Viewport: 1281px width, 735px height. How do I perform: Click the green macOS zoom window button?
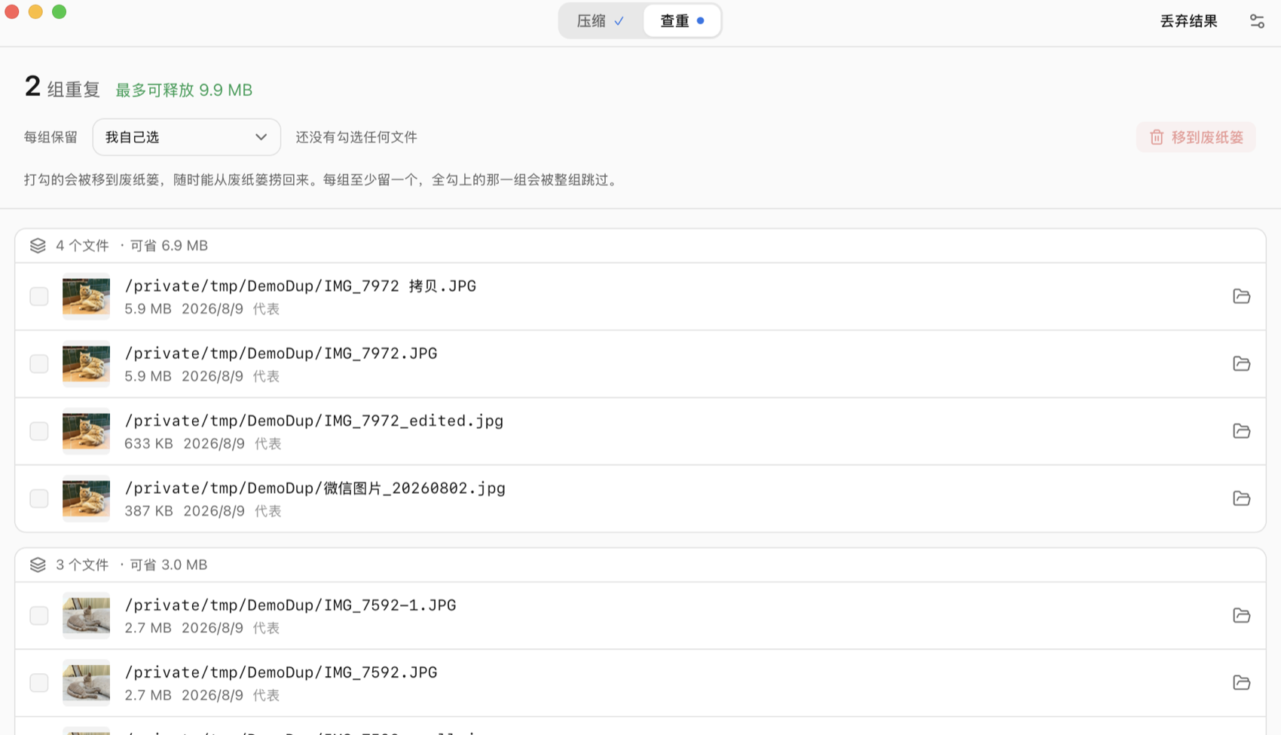tap(59, 12)
